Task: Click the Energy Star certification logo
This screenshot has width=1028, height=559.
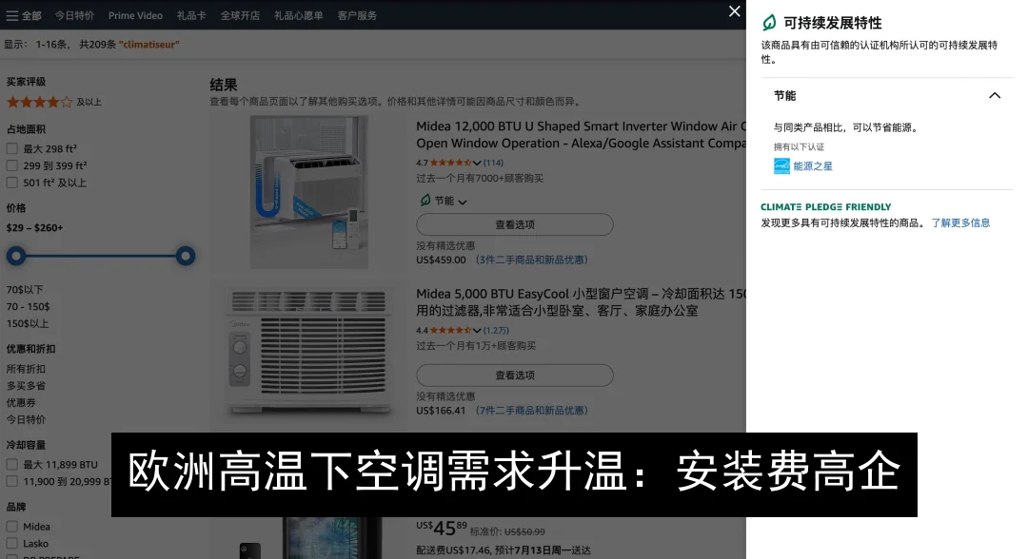Action: click(x=781, y=166)
